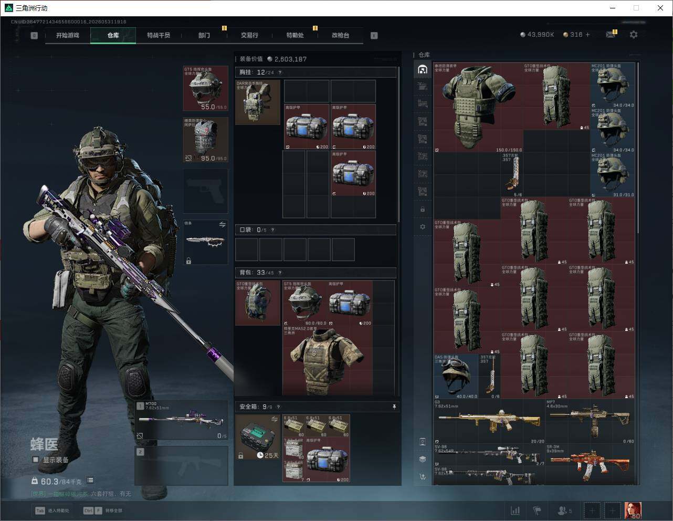Select the DAS helmet in warehouse
673x521 pixels.
coord(456,376)
